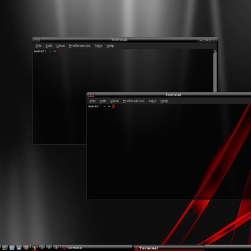Open Preferences menu in front Terminal window
251x251 pixels.
point(134,101)
